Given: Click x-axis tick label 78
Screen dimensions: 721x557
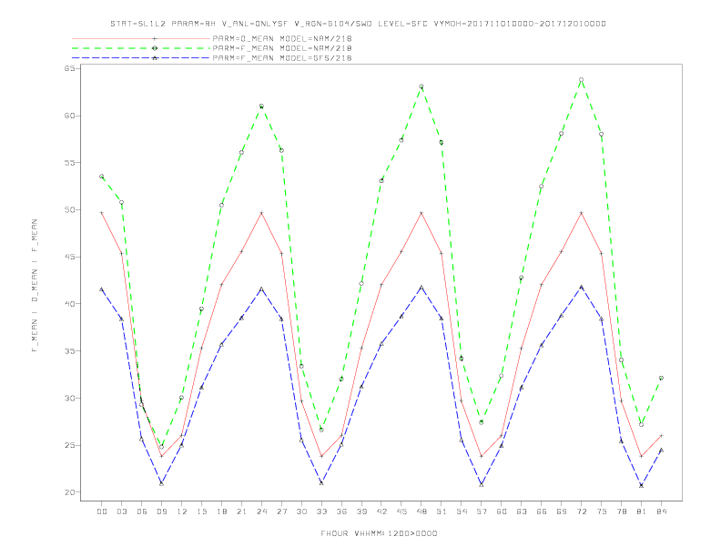Looking at the screenshot, I should click(621, 511).
